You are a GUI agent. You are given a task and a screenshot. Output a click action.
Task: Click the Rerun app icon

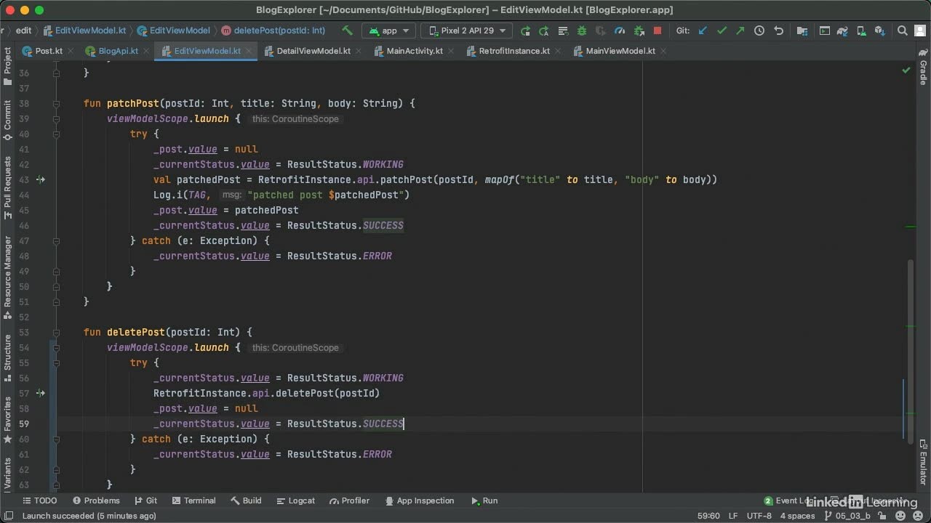(x=525, y=31)
